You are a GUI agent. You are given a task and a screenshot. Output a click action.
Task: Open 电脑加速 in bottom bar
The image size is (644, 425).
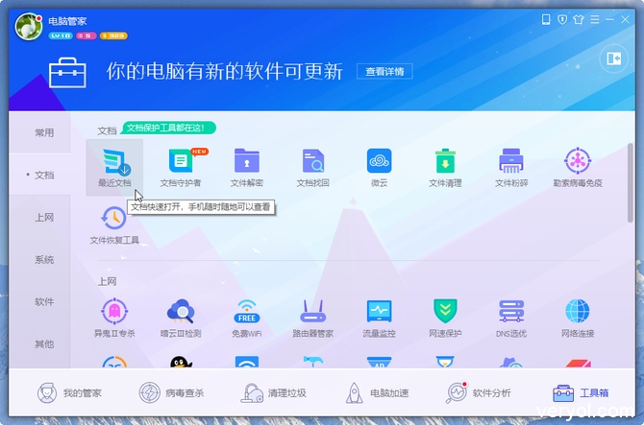377,393
